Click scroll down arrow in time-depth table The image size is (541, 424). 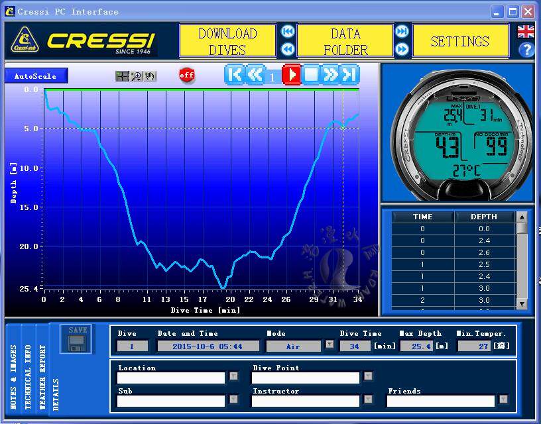522,304
